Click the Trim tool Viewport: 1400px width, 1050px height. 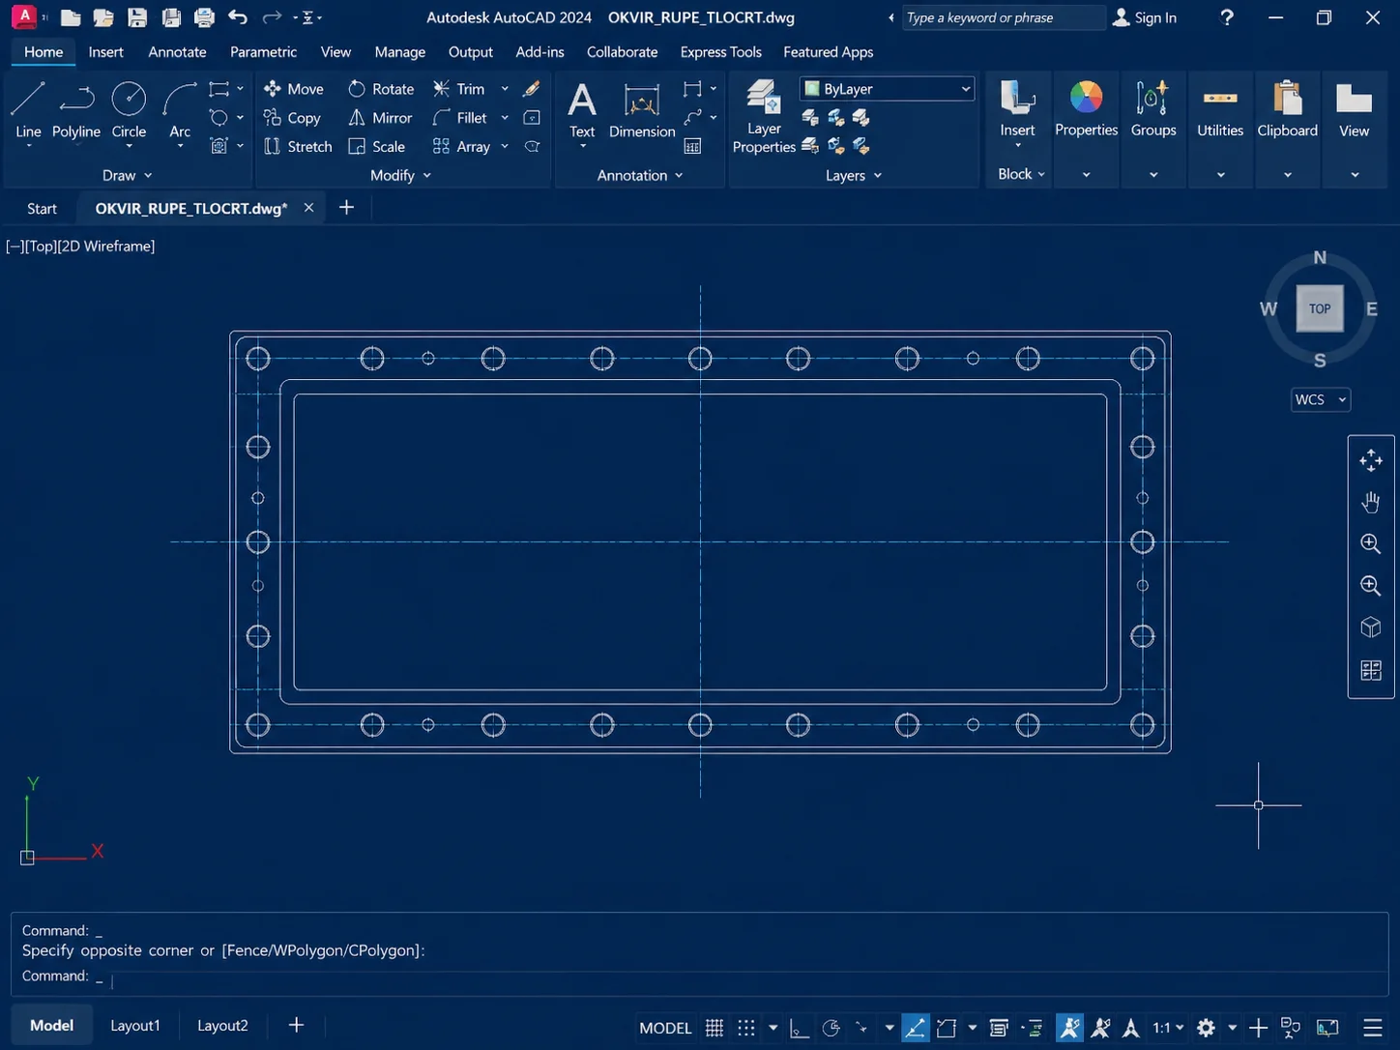pos(459,89)
